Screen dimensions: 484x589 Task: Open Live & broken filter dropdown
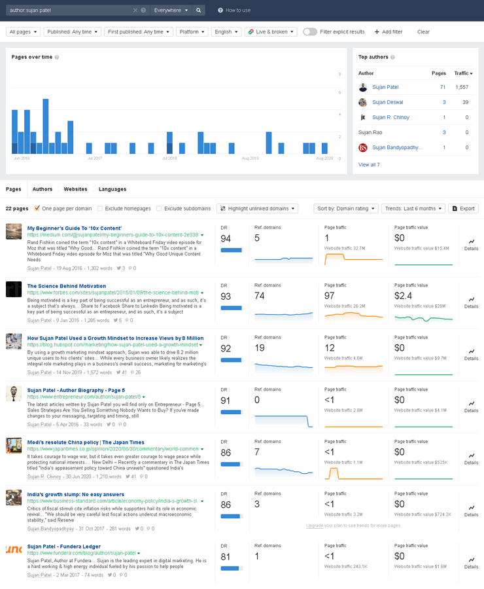pos(271,32)
